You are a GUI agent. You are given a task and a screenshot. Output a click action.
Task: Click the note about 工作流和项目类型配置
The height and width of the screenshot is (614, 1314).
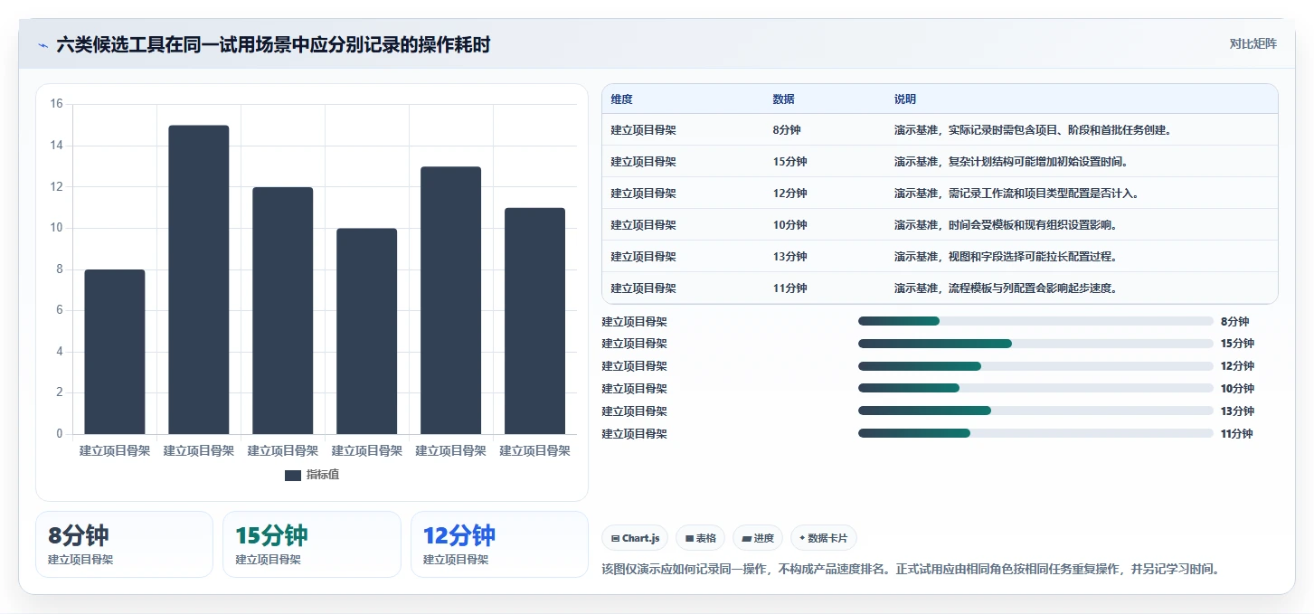tap(1016, 194)
